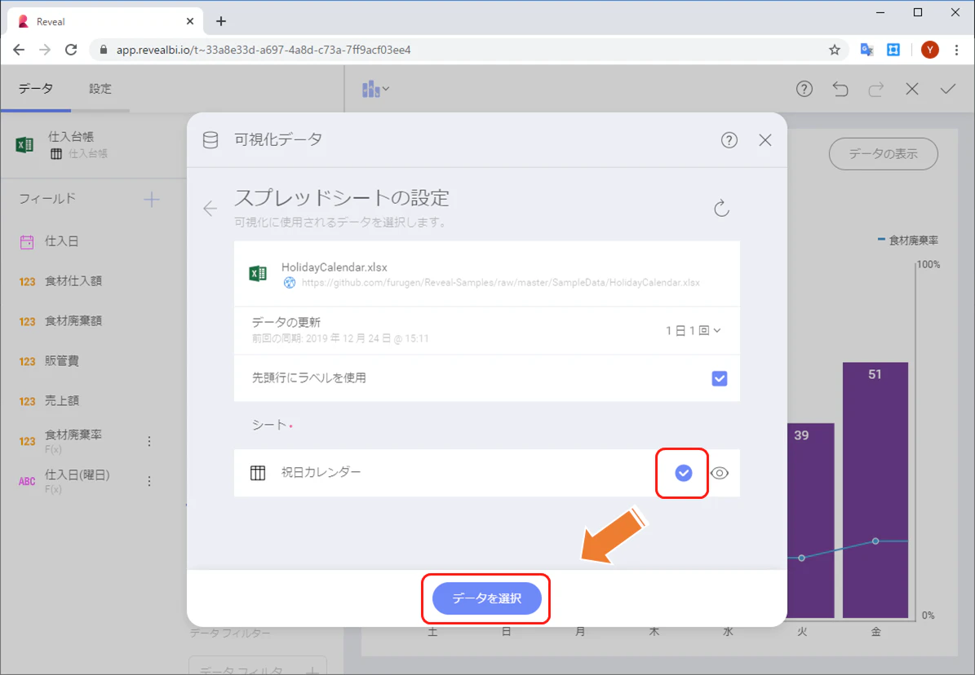Viewport: 975px width, 675px height.
Task: Discard edits with the toolbar X icon
Action: point(912,89)
